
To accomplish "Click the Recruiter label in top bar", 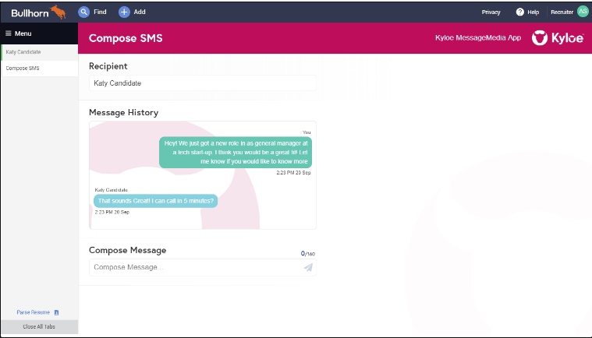I will 562,12.
